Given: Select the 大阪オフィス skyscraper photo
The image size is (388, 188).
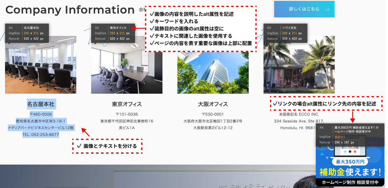Looking at the screenshot, I should pyautogui.click(x=213, y=72).
